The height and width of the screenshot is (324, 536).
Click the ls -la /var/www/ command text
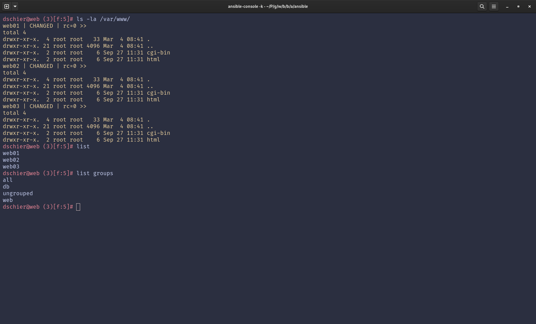click(102, 19)
